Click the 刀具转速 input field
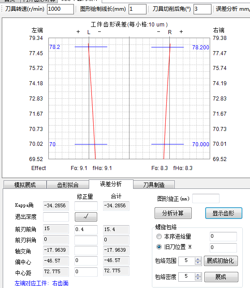This screenshot has width=250, height=288. click(60, 9)
